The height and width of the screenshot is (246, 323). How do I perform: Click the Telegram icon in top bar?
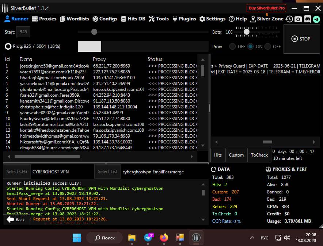pos(316,19)
